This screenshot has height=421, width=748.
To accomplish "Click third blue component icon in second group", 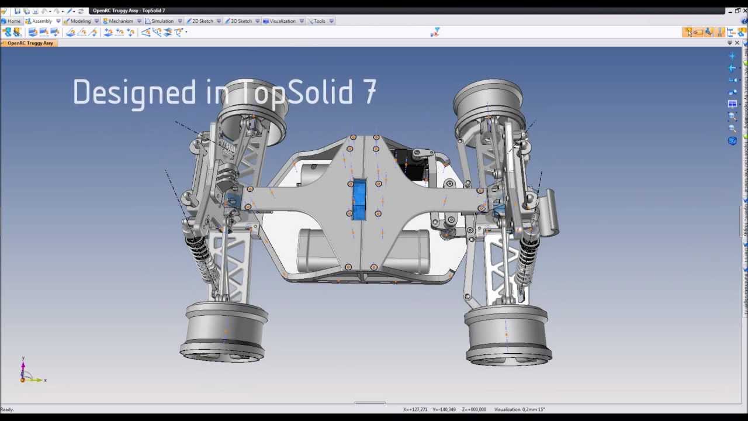I will (55, 32).
